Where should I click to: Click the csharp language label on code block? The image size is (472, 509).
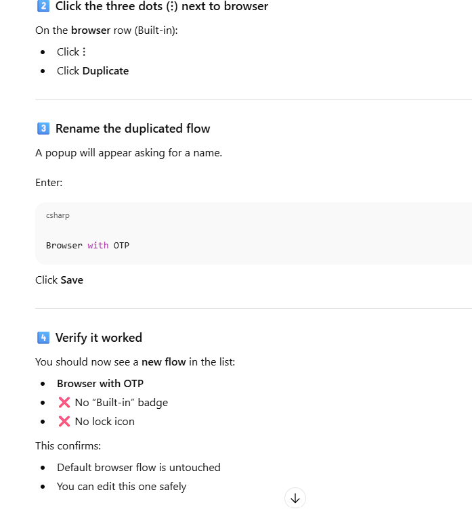click(58, 215)
